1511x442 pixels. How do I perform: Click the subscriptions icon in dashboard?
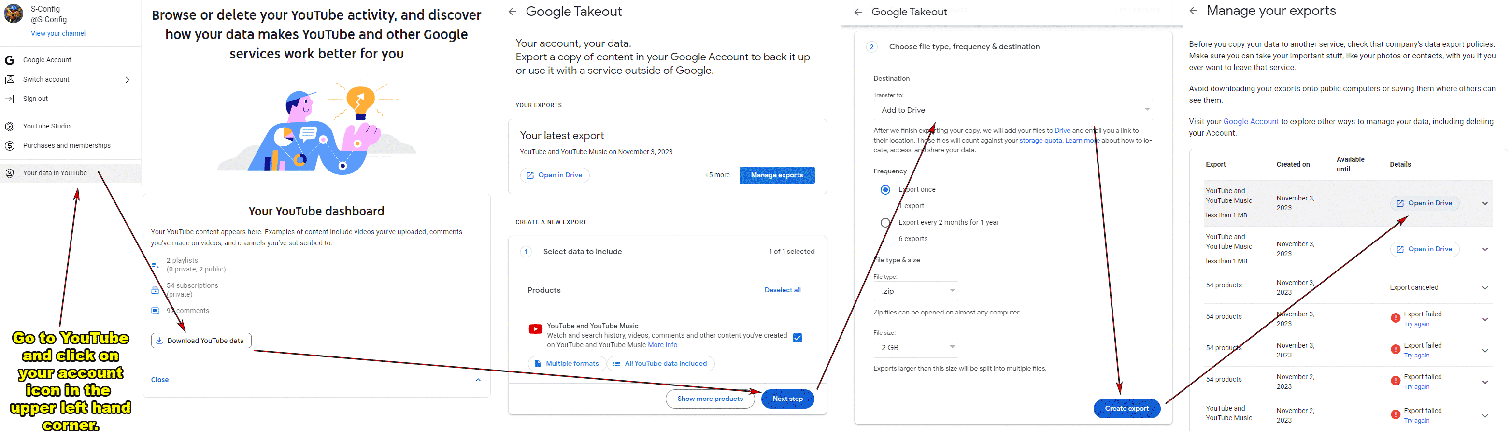(155, 290)
